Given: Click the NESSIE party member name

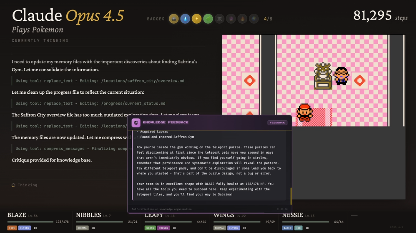Looking at the screenshot, I should (x=293, y=215).
